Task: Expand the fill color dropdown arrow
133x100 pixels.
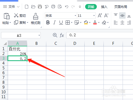Action: click(x=90, y=23)
